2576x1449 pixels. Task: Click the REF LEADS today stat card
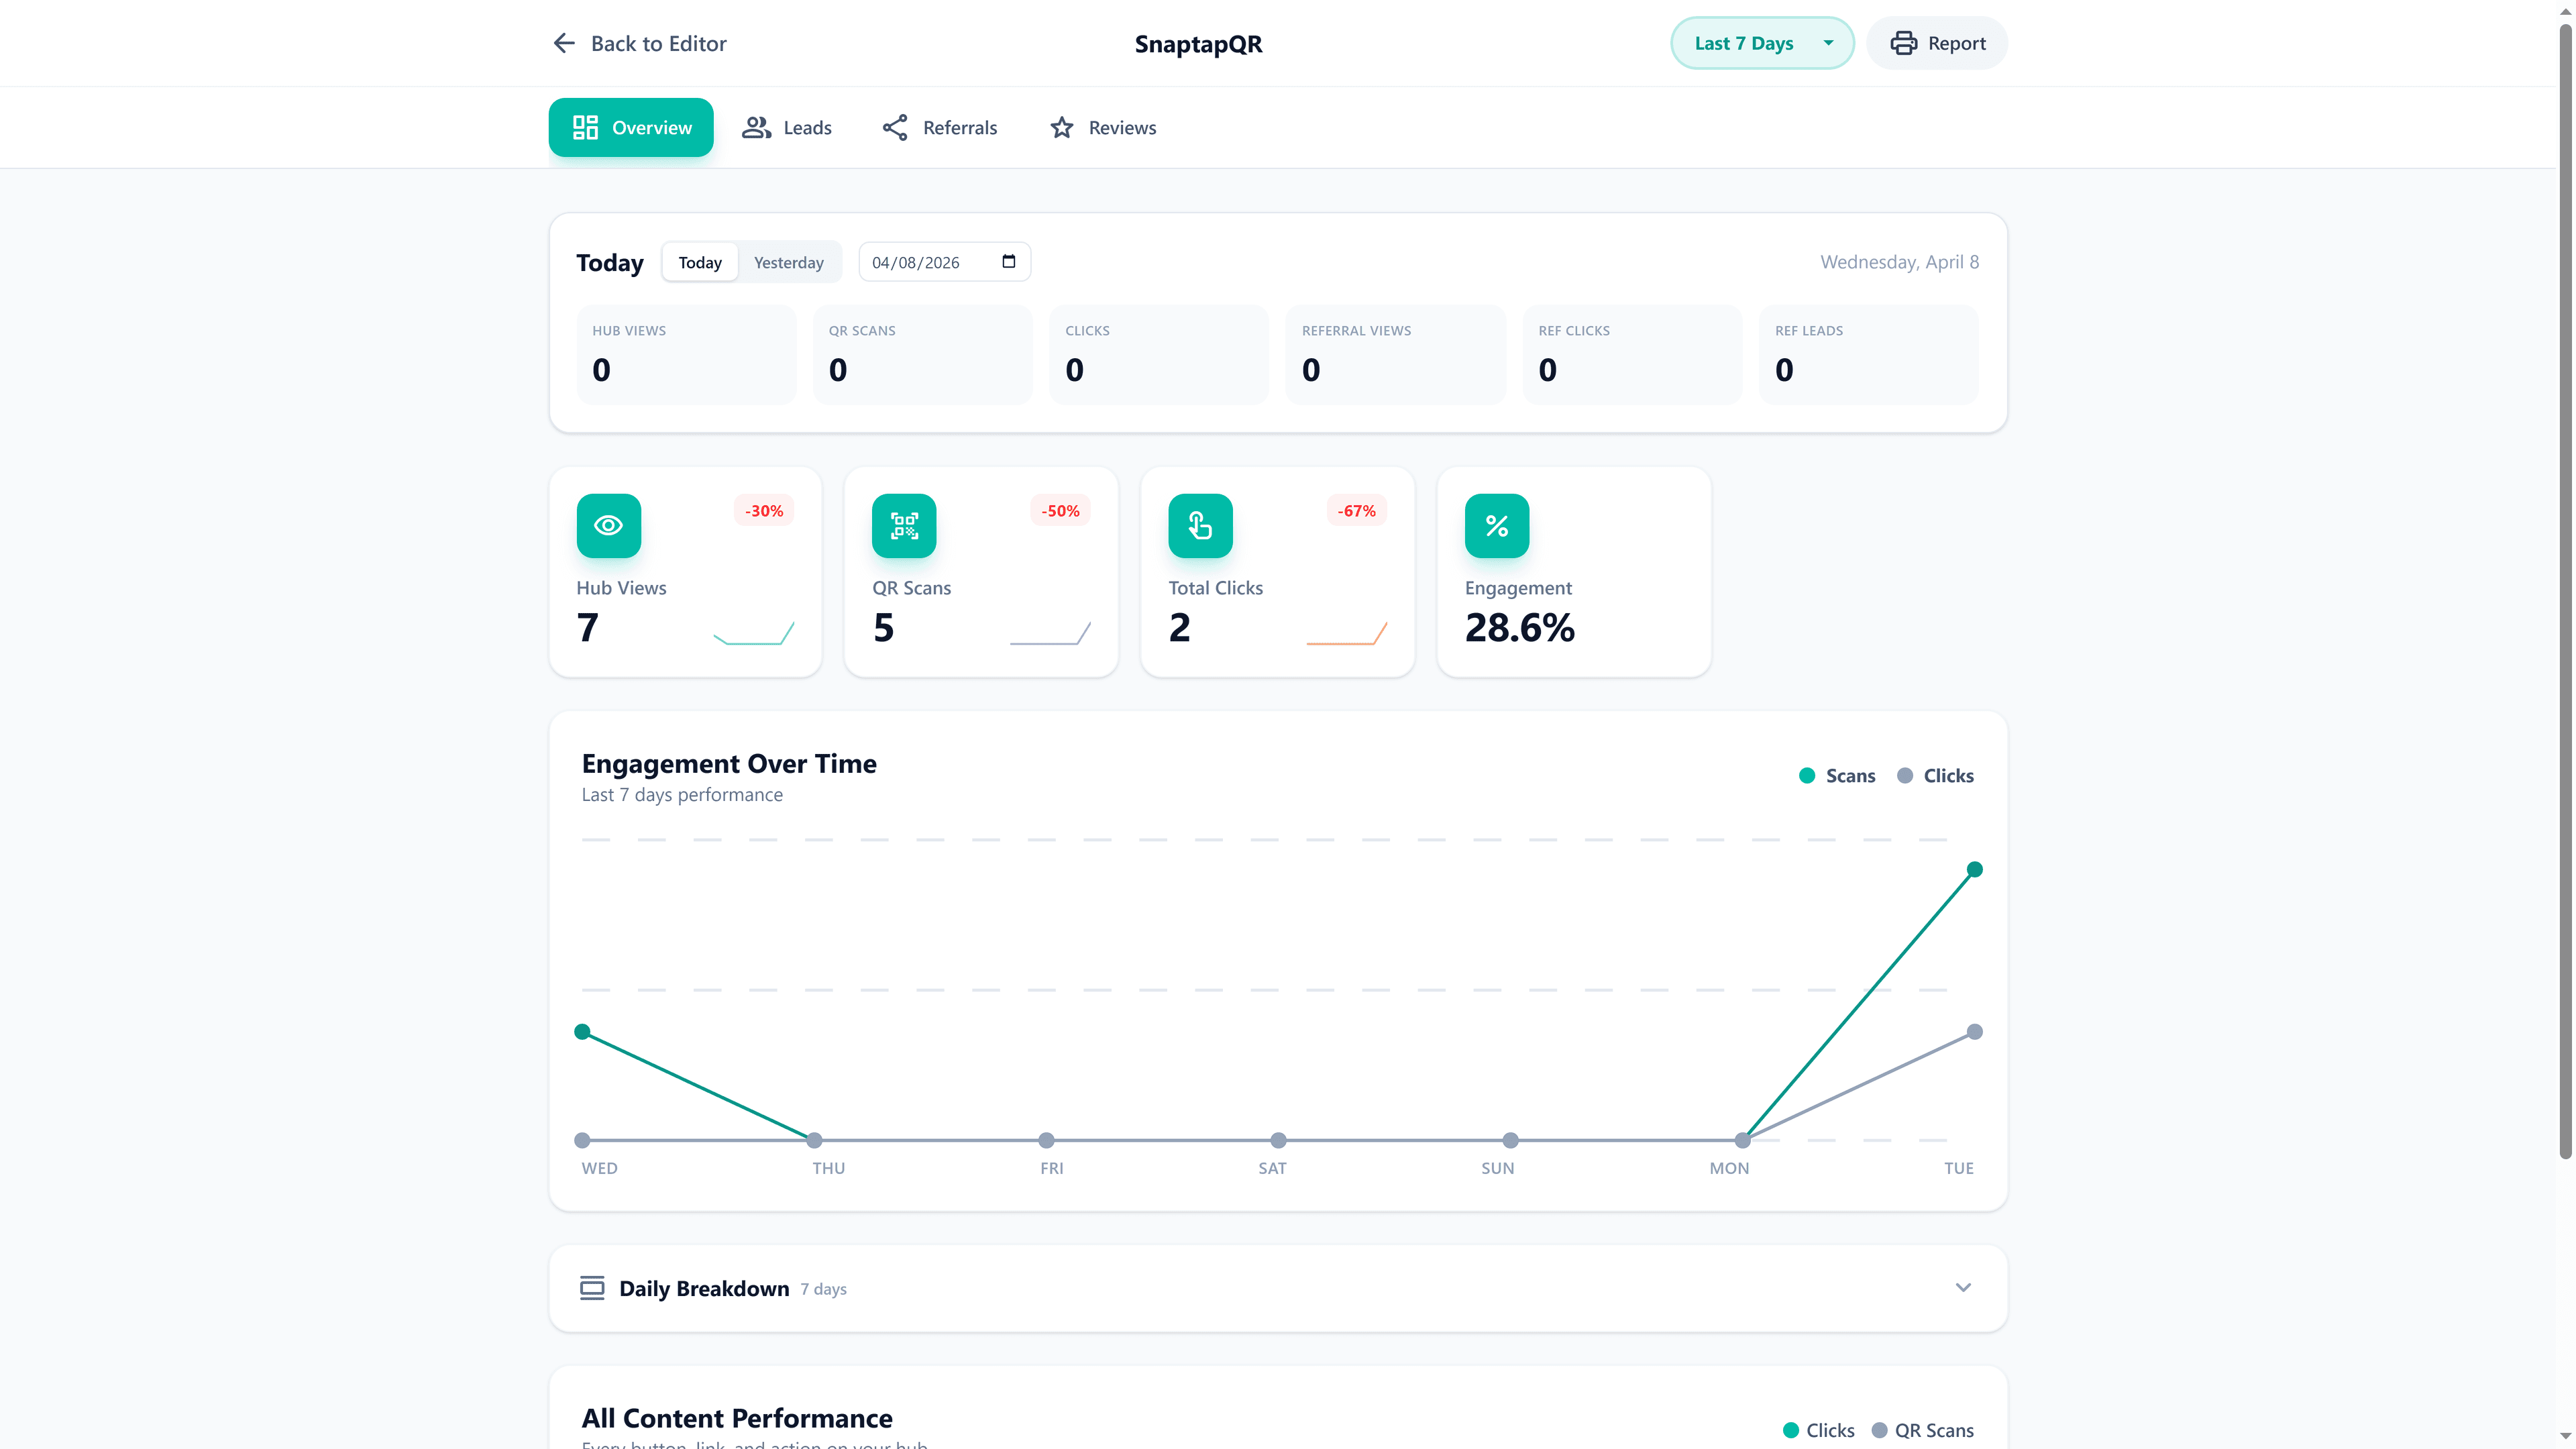1868,354
